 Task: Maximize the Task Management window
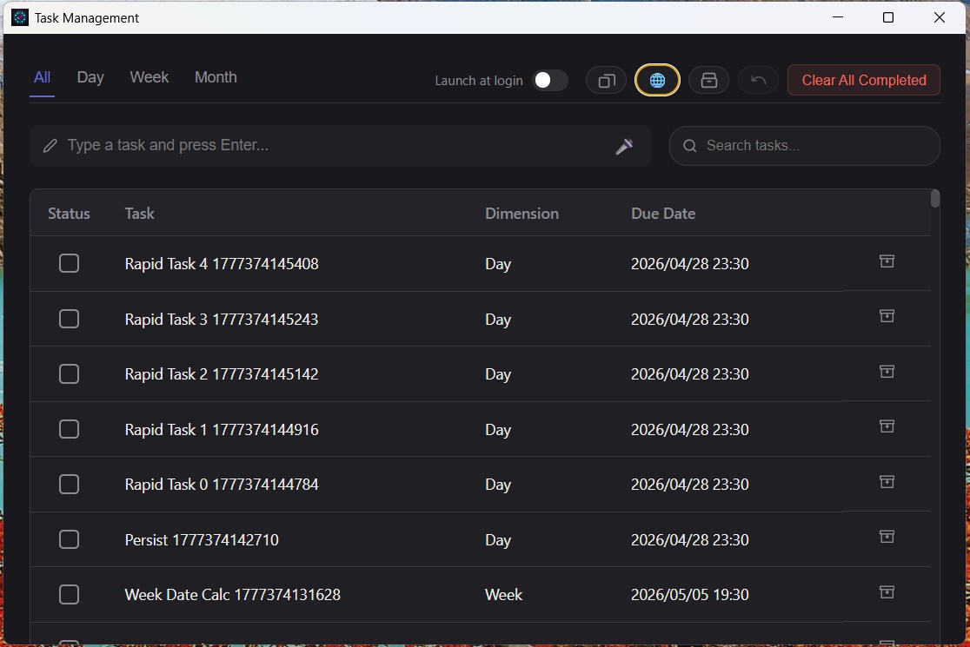tap(887, 17)
